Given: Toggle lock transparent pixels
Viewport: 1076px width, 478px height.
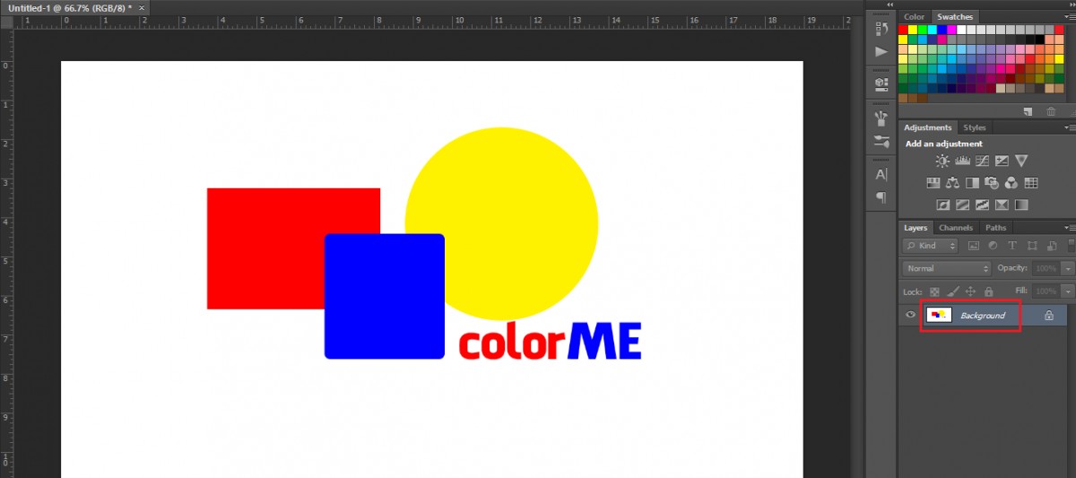Looking at the screenshot, I should pyautogui.click(x=934, y=291).
